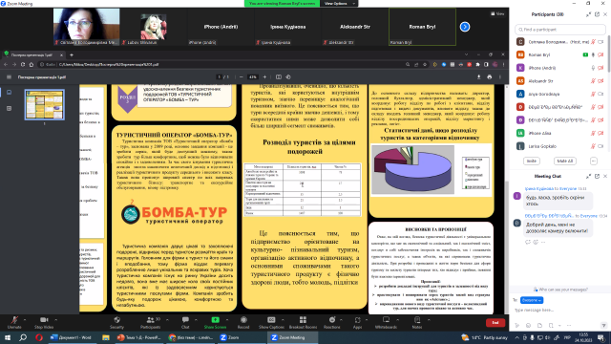
Task: Click the Record icon in the meeting toolbar
Action: click(x=243, y=320)
